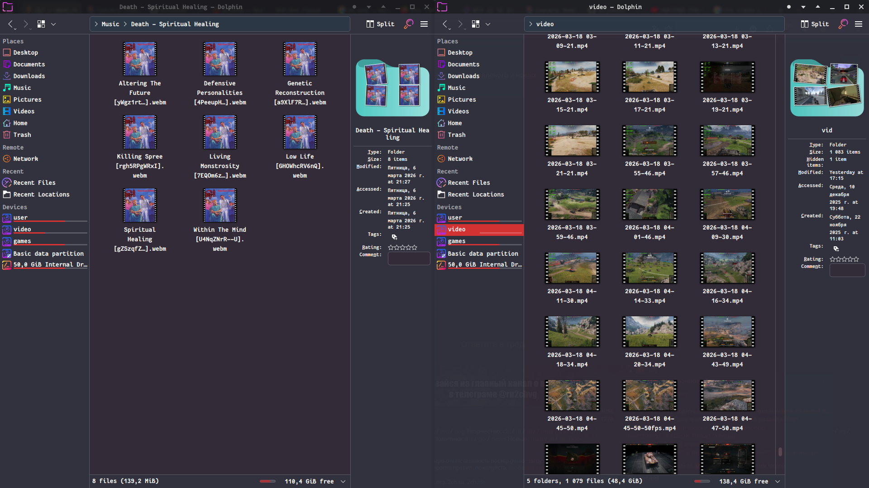
Task: Click Music in the breadcrumb path
Action: [110, 24]
